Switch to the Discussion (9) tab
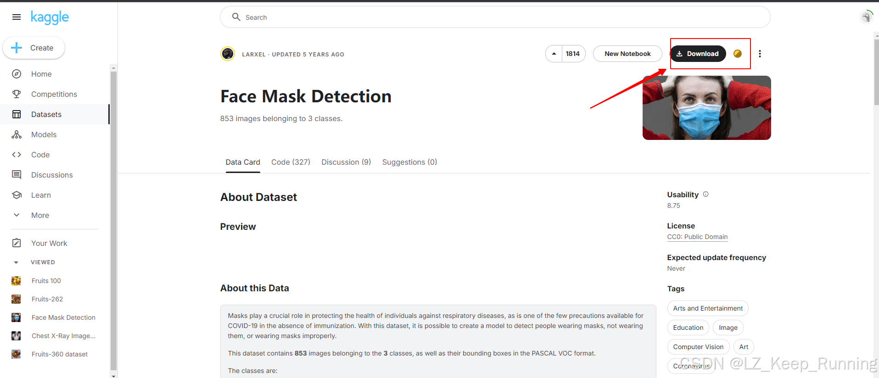 [346, 162]
